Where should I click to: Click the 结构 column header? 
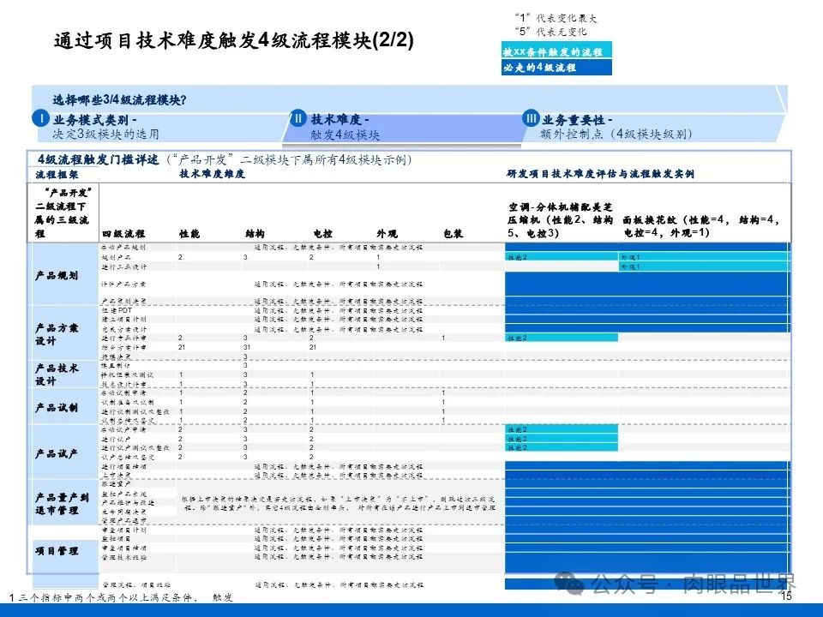[x=255, y=233]
